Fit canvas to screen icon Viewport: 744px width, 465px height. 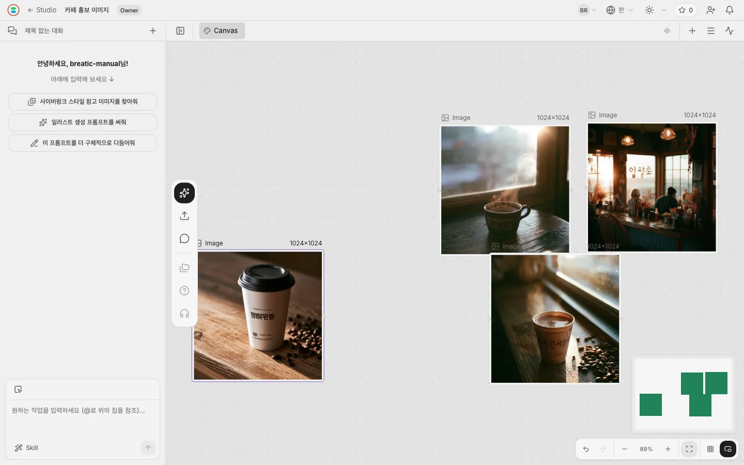click(689, 449)
